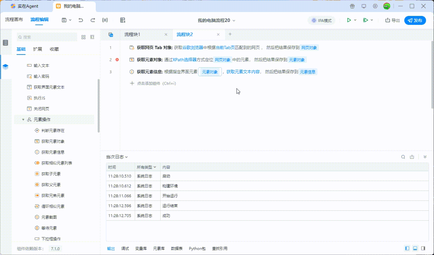Open the 变量库 bottom tab
The height and width of the screenshot is (255, 434).
click(x=141, y=249)
